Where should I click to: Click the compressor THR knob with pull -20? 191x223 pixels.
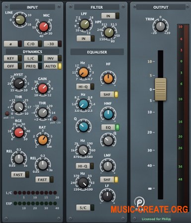click(x=43, y=112)
